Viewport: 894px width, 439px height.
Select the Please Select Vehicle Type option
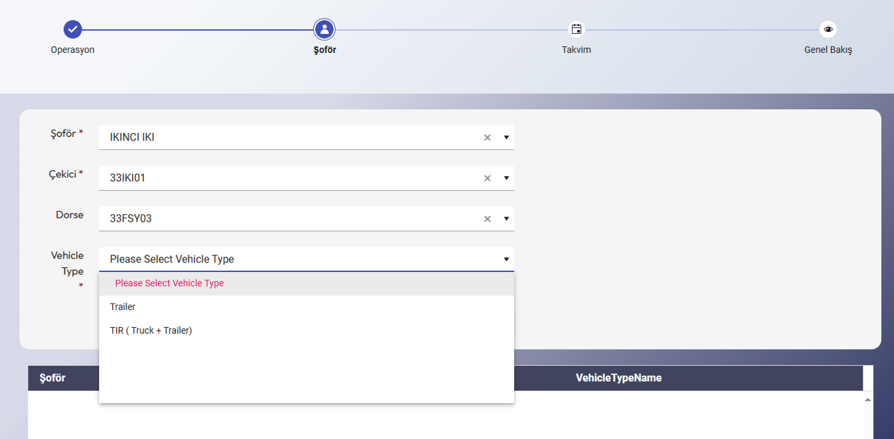[169, 284]
